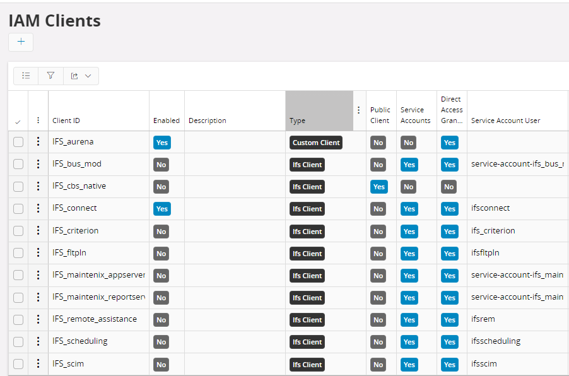The width and height of the screenshot is (569, 376).
Task: Click the Enabled Yes badge for IFS_aurena
Action: pos(161,142)
